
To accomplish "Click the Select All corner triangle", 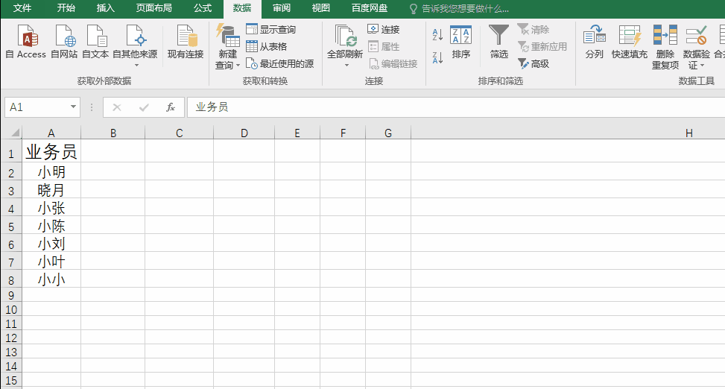I will [x=15, y=133].
